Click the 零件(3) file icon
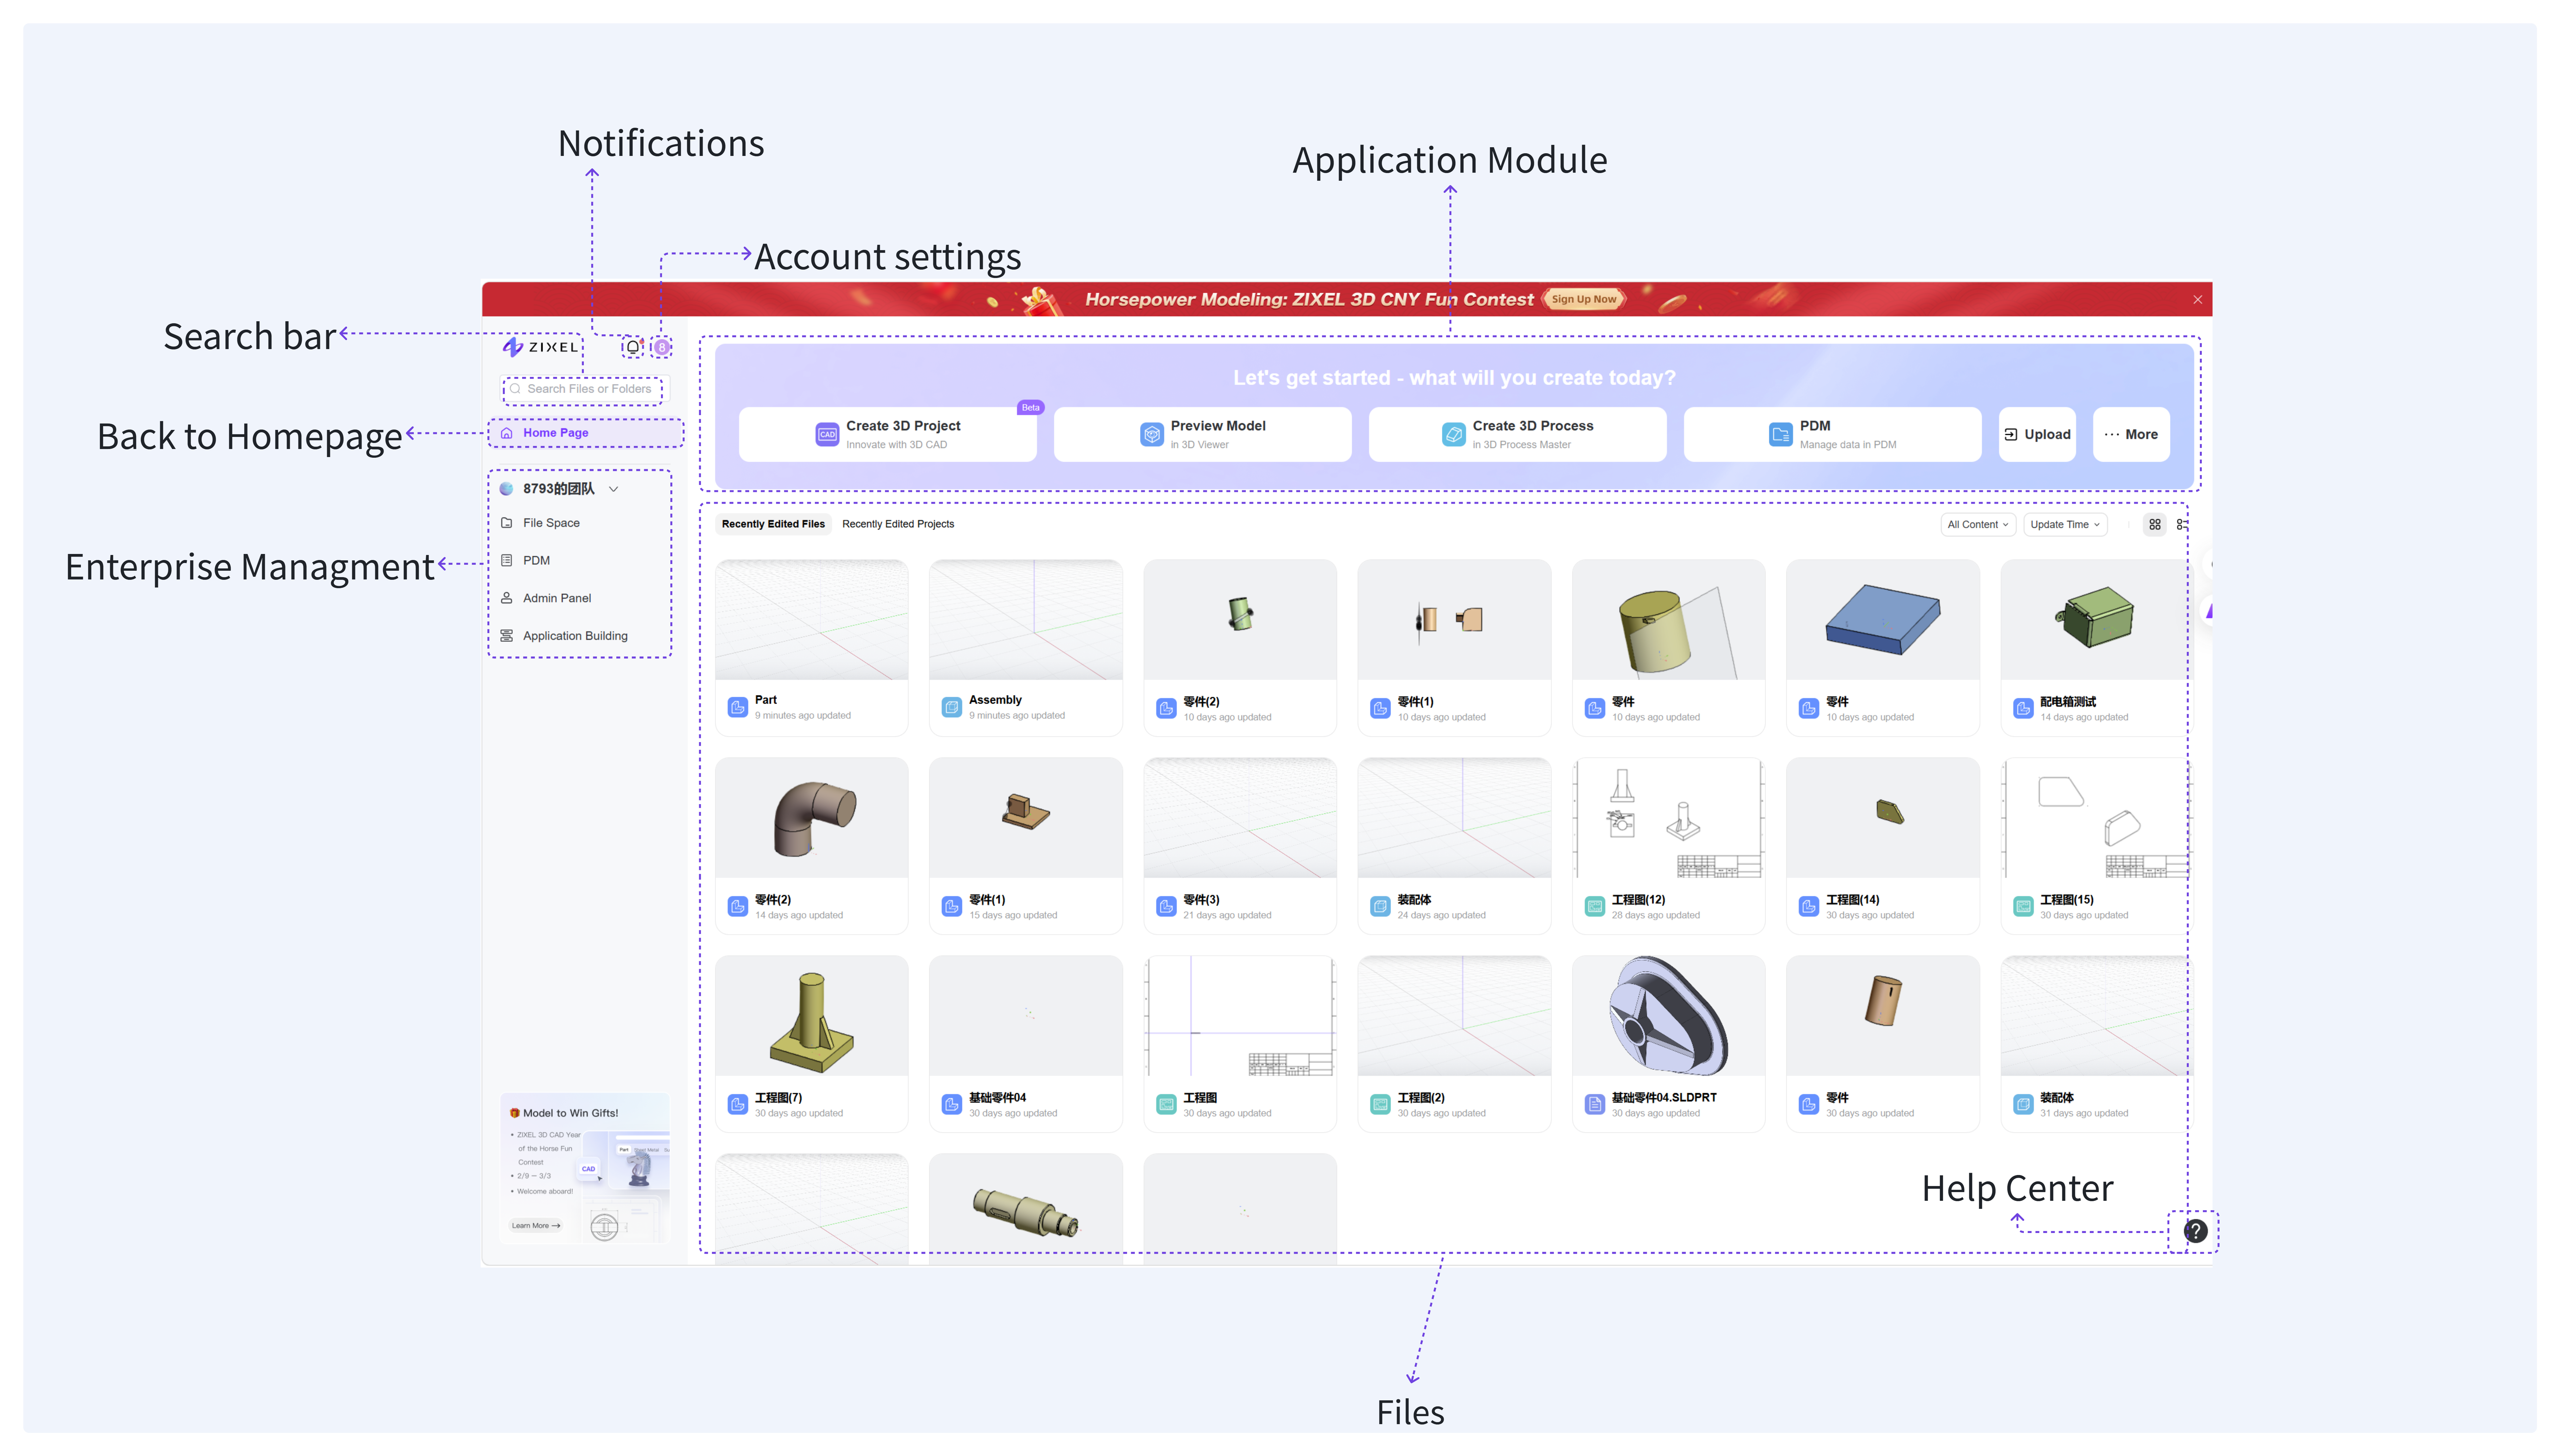Viewport: 2560px width, 1456px height. point(1166,906)
